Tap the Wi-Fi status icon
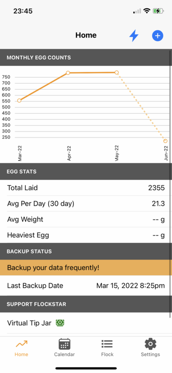This screenshot has height=373, width=172. (147, 11)
